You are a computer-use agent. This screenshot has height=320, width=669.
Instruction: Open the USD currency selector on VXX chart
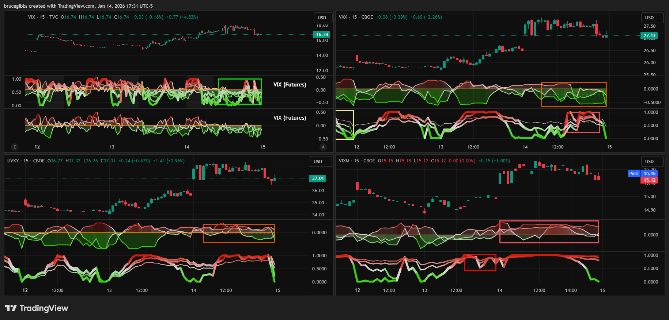(x=649, y=18)
